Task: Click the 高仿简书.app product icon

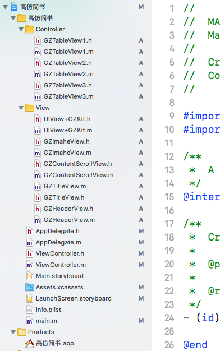Action: click(30, 343)
